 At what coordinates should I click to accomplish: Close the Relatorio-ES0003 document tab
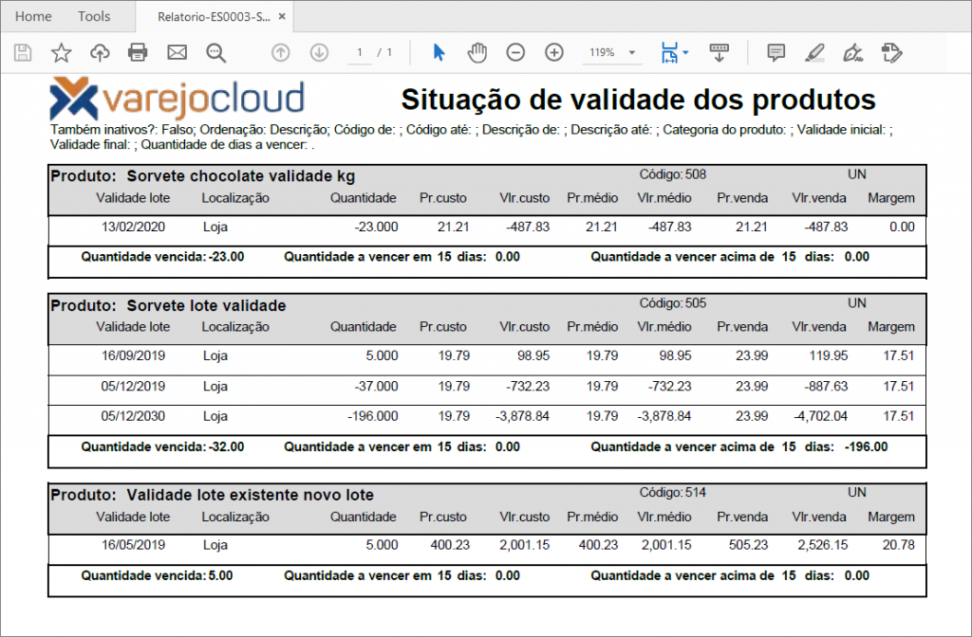tap(283, 17)
